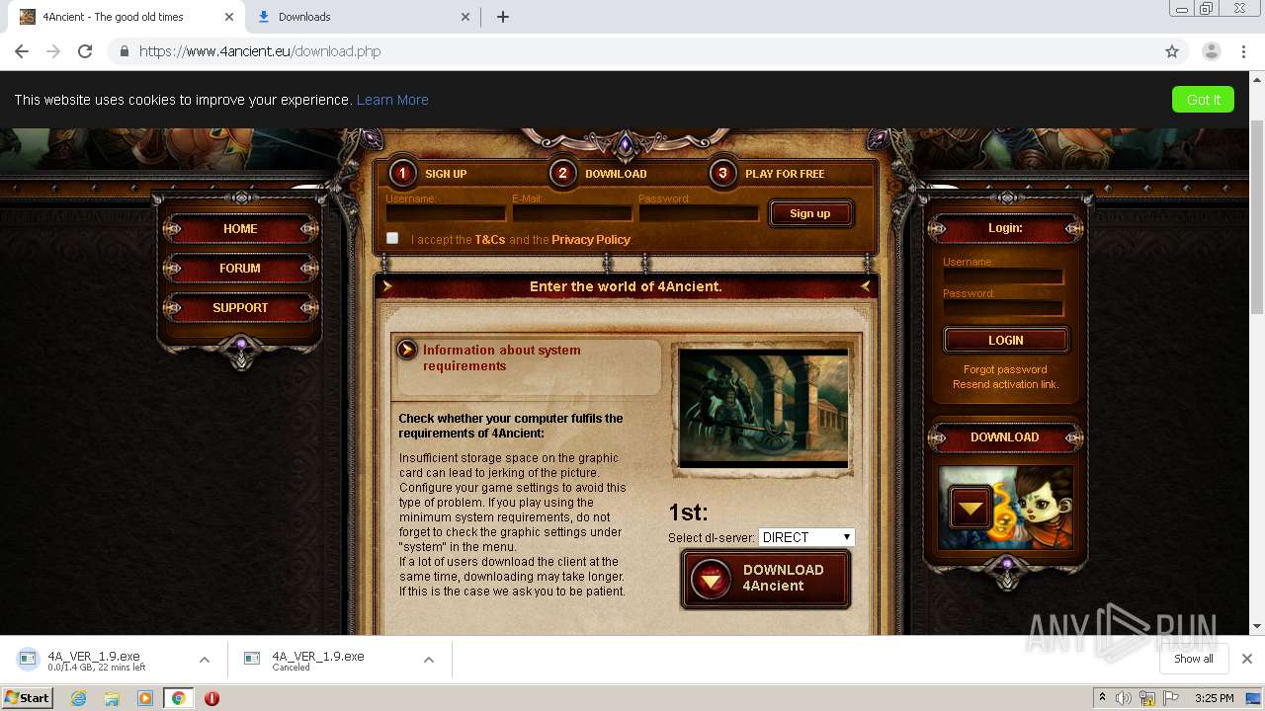Reload the 4ancient download page
1265x711 pixels.
(x=85, y=51)
